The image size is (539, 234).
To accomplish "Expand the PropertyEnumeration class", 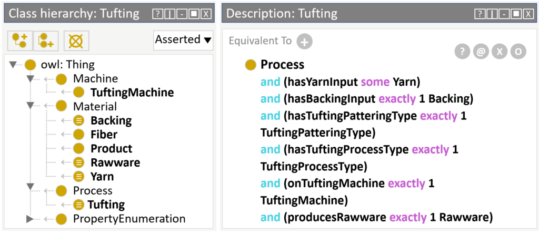I will [30, 219].
